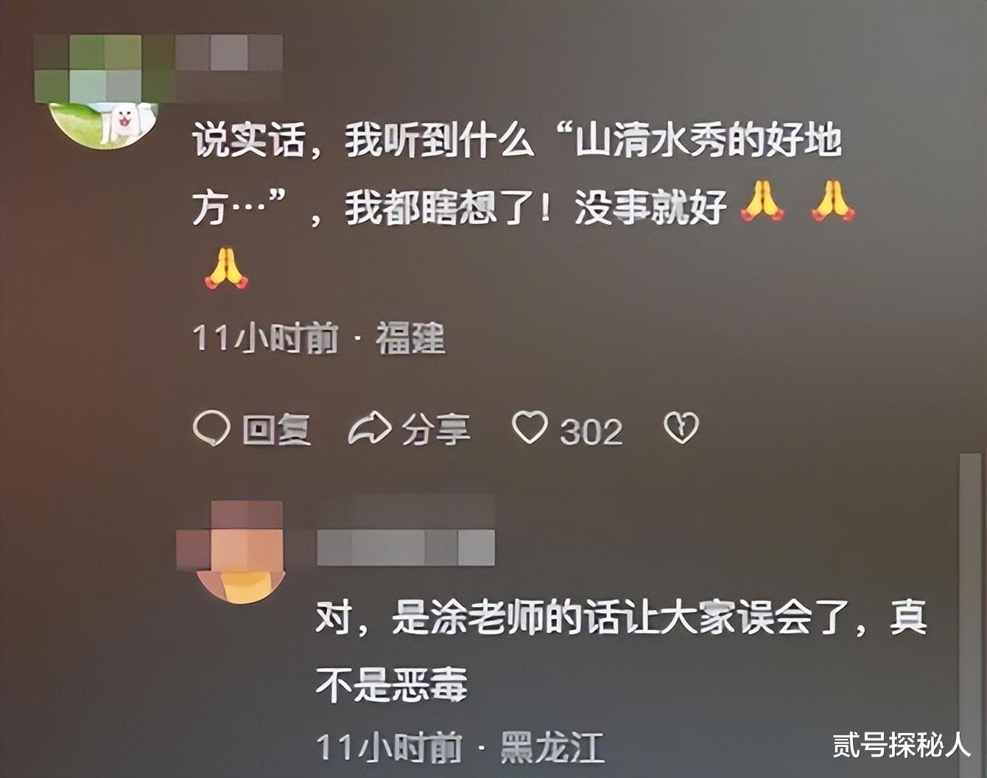987x778 pixels.
Task: Click the reply speech bubble icon
Action: [211, 428]
